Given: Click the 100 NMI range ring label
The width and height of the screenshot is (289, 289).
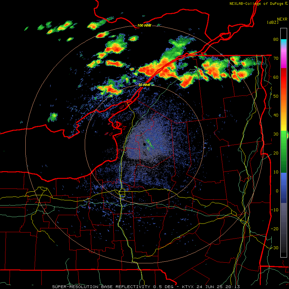Looking at the screenshot, I should (x=144, y=25).
